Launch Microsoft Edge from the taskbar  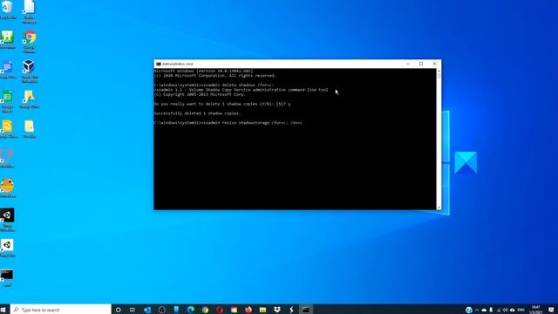pos(191,310)
